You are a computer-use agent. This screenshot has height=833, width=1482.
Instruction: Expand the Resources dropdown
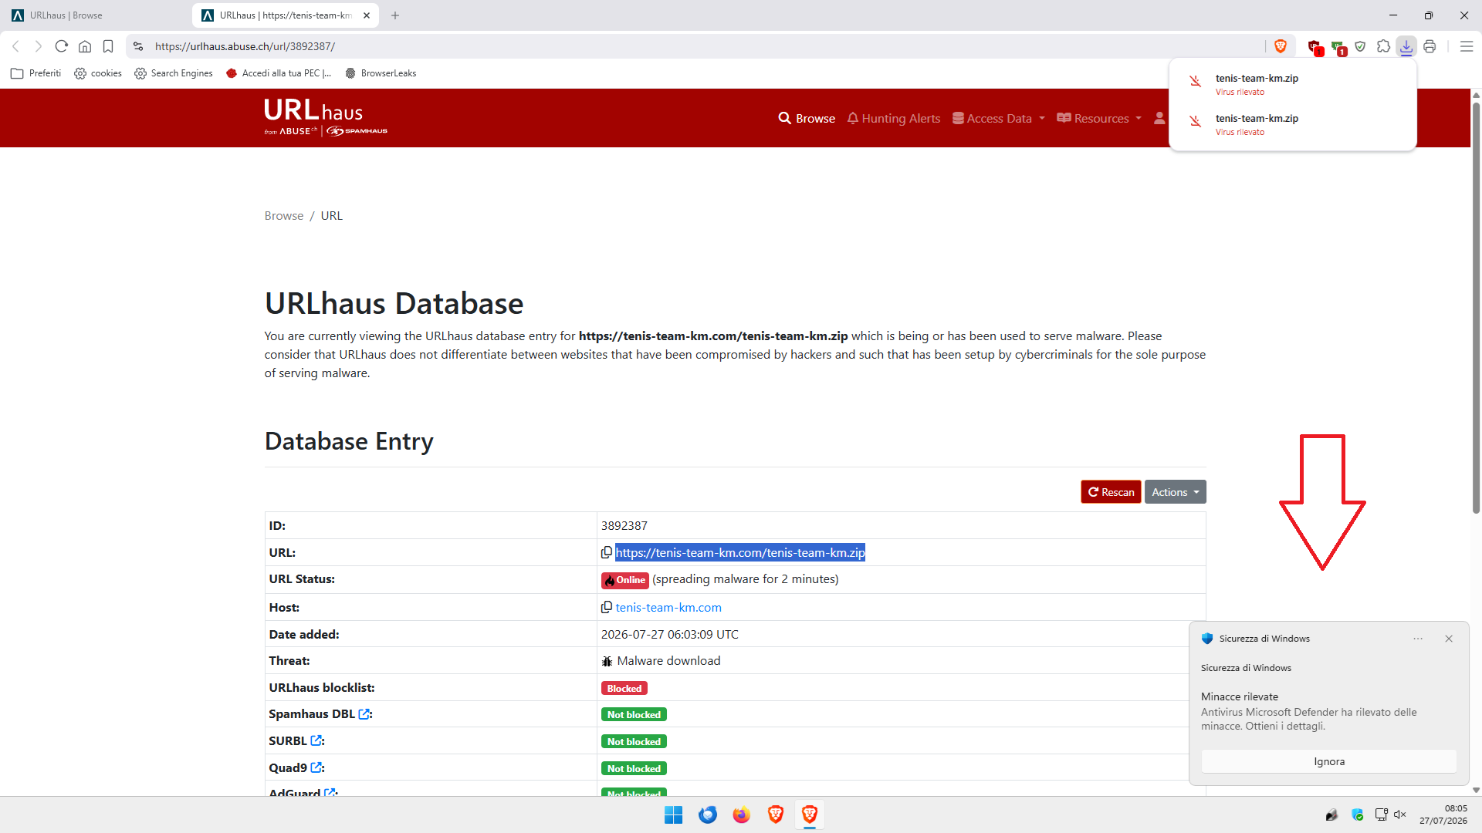[x=1098, y=118]
